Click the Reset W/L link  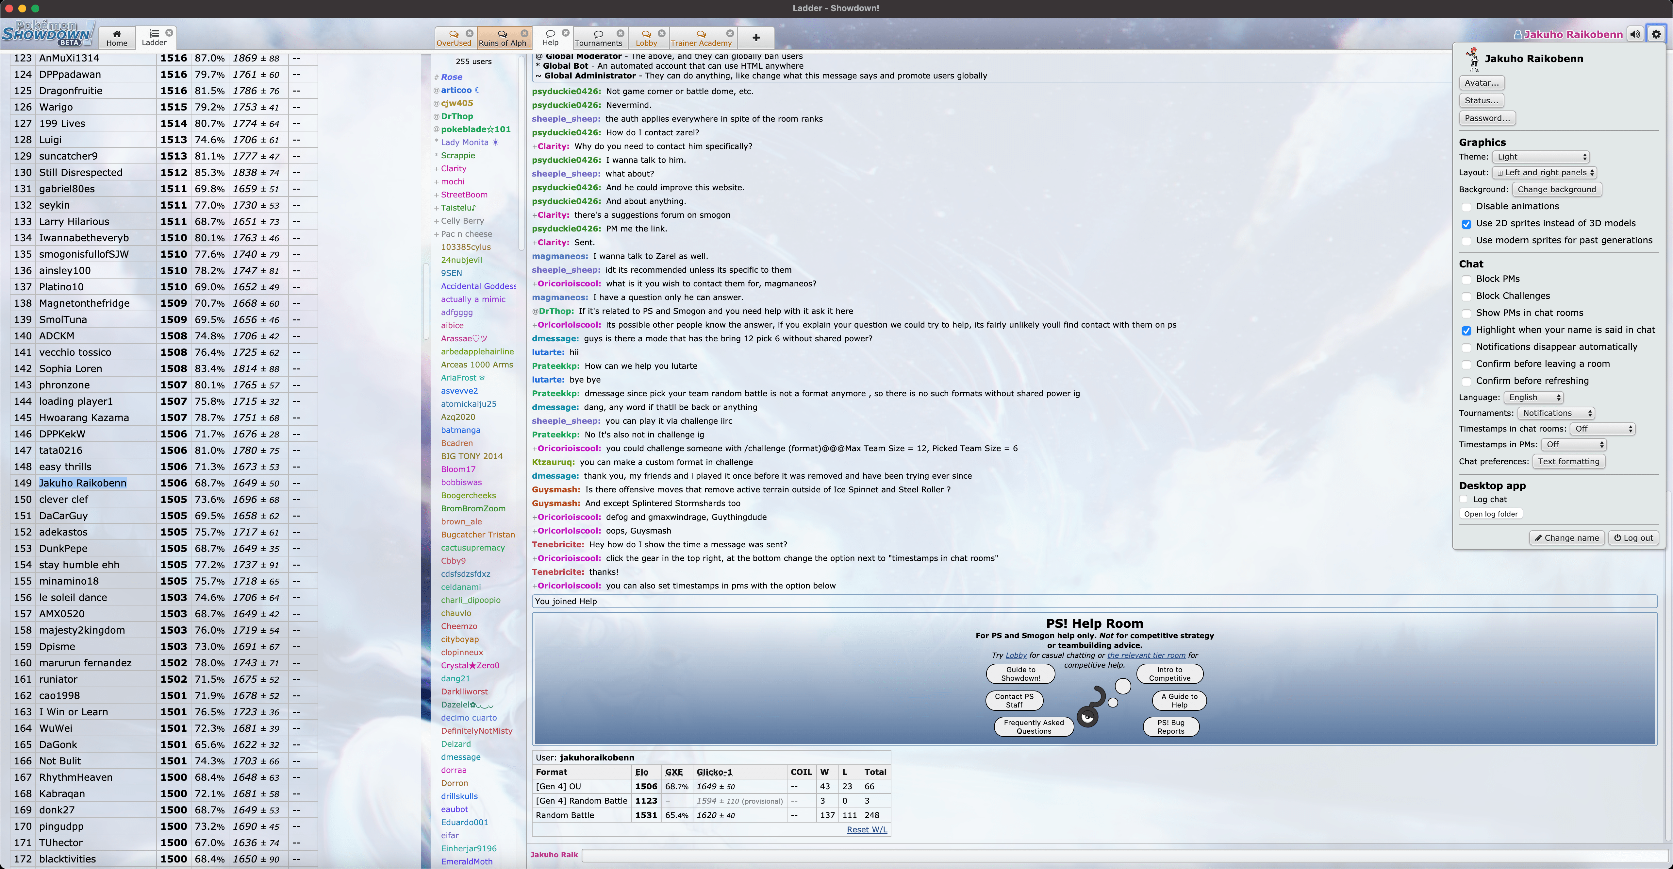866,830
